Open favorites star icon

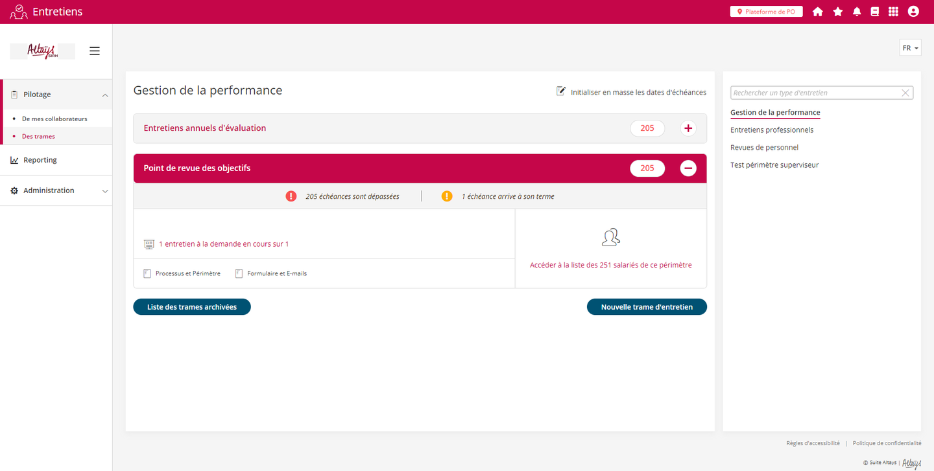pyautogui.click(x=837, y=12)
